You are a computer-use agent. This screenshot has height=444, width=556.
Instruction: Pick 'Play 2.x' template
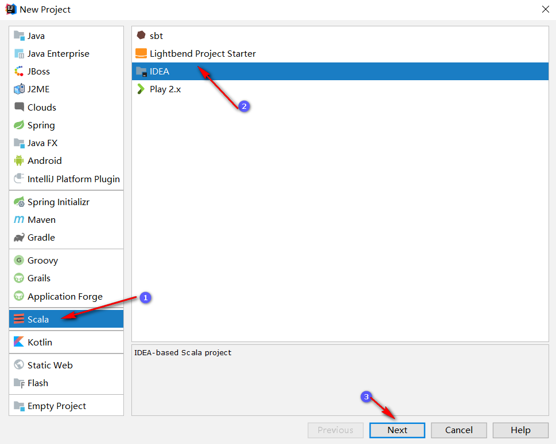tap(165, 89)
